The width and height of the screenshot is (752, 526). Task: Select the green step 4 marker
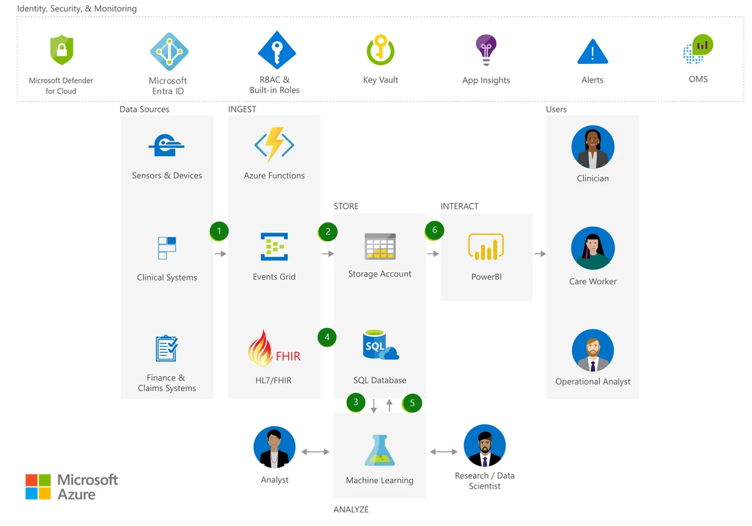coord(326,337)
